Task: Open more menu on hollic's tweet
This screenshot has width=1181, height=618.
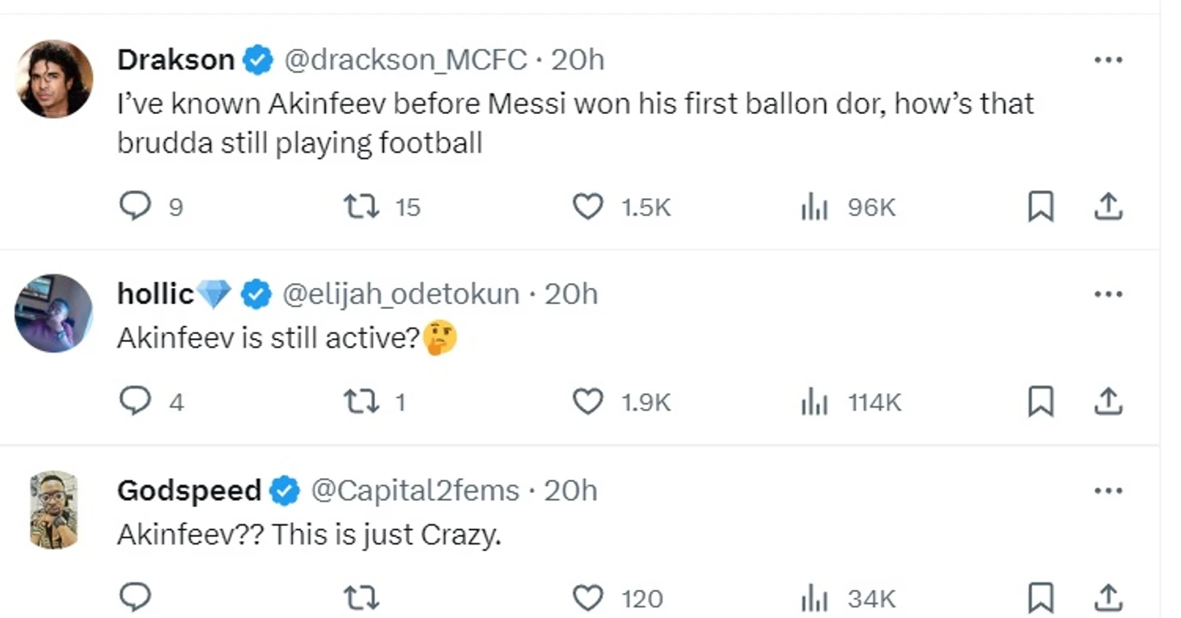Action: click(1107, 294)
